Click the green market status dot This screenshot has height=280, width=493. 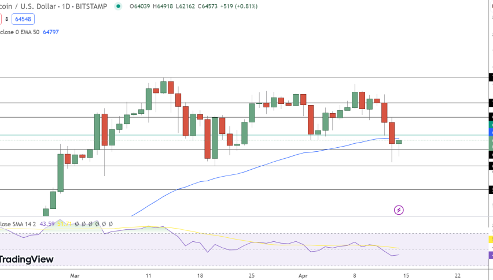coord(118,6)
